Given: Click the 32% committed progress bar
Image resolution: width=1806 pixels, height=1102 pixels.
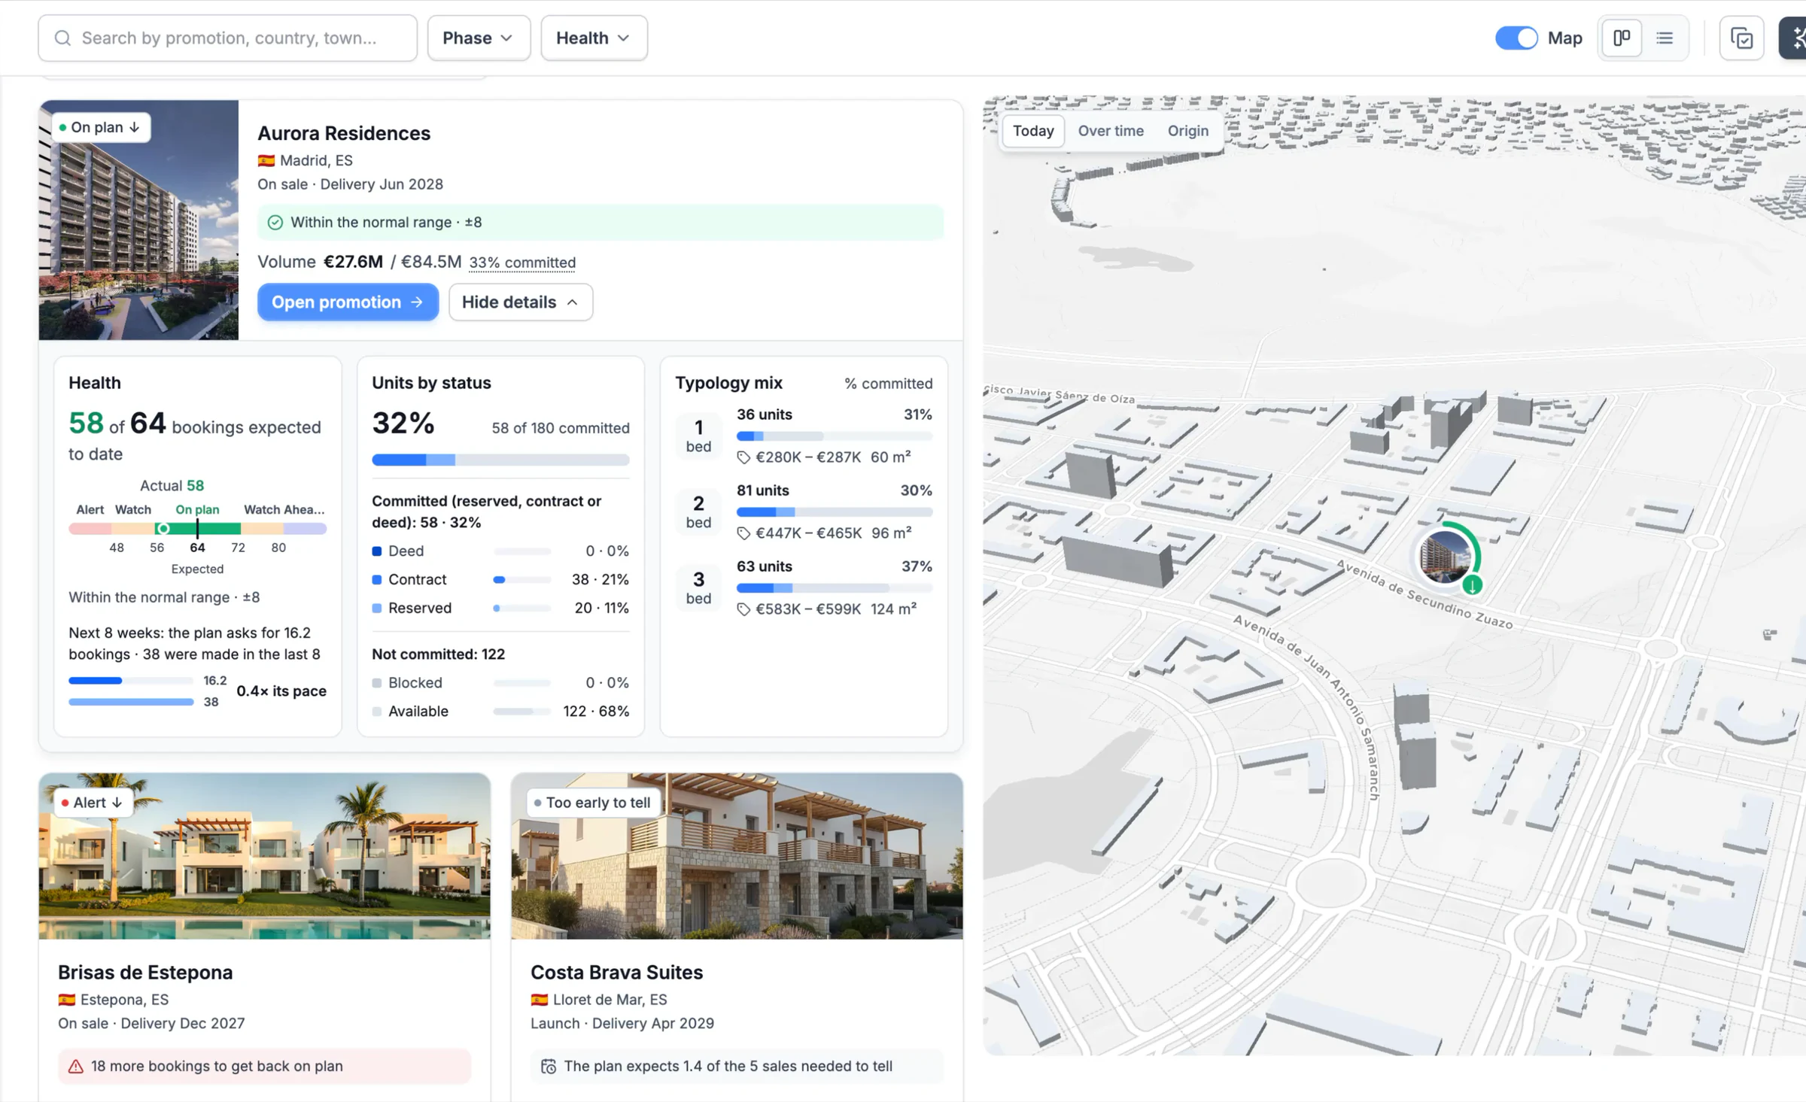Looking at the screenshot, I should [500, 460].
